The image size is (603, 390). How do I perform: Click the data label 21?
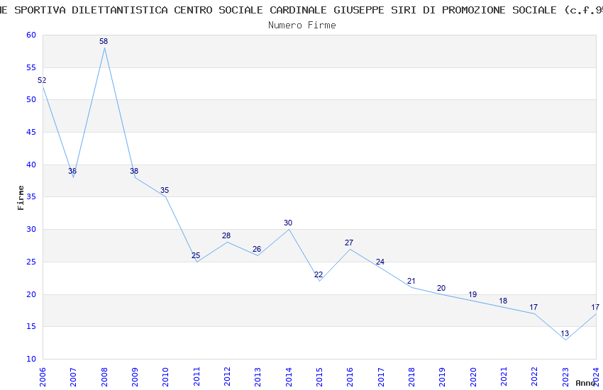[411, 281]
